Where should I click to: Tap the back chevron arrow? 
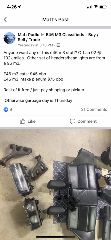pyautogui.click(x=5, y=19)
